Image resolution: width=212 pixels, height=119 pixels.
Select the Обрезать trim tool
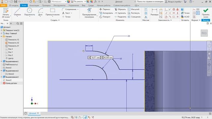click(120, 9)
